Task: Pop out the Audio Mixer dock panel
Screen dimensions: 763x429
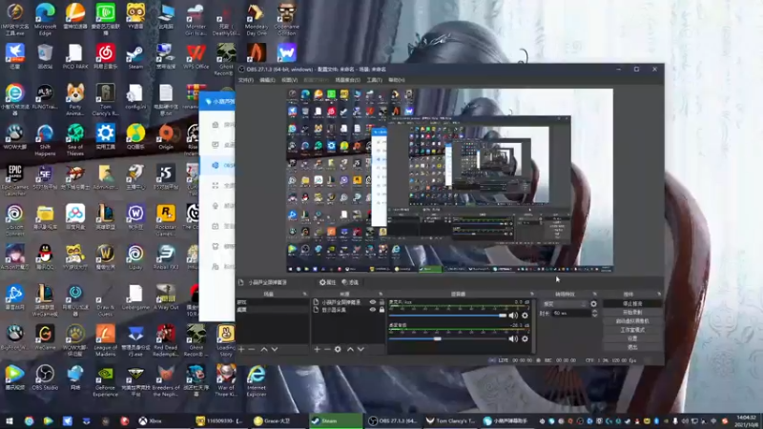Action: (532, 294)
